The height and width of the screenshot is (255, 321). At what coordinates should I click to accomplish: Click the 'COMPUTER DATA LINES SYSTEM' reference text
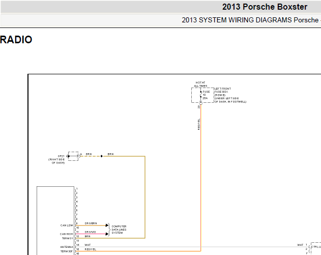(119, 230)
